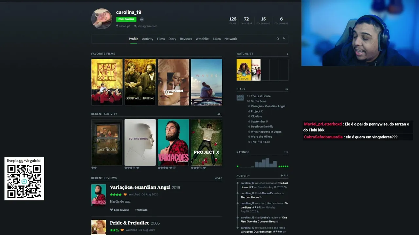Click the single green star in Ratings
This screenshot has width=419, height=235.
(238, 166)
